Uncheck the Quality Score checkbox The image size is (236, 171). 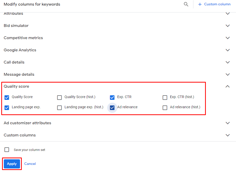[7, 98]
